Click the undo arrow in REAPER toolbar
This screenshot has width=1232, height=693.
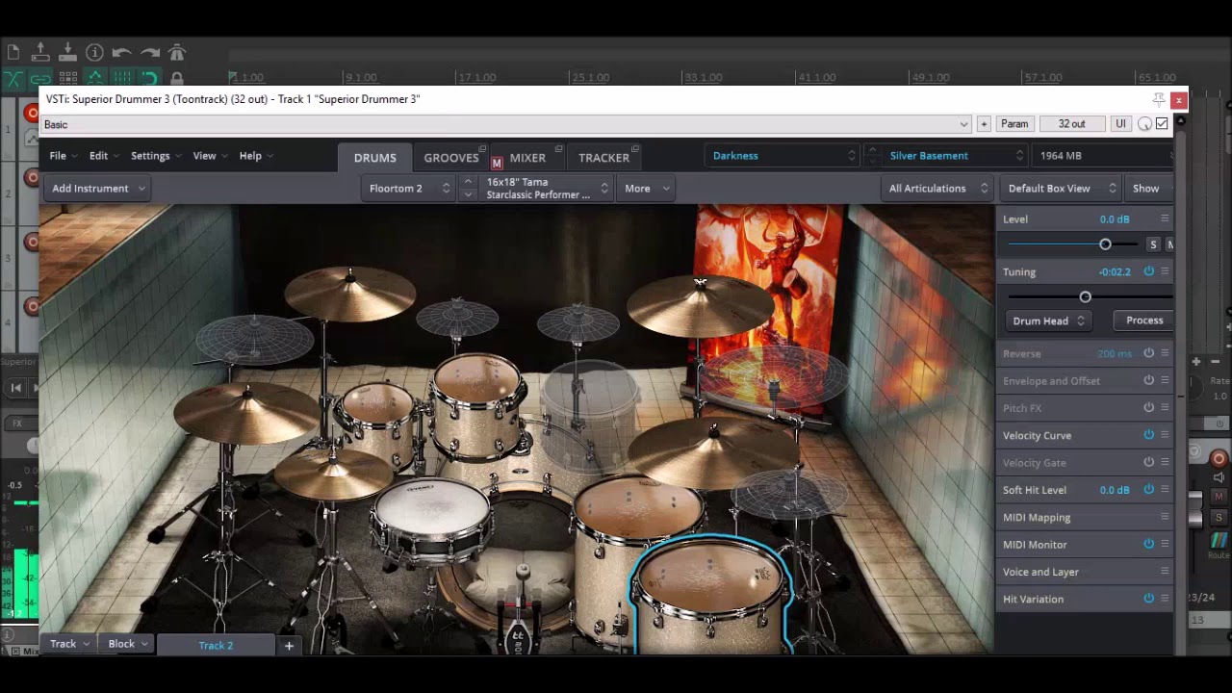tap(121, 52)
